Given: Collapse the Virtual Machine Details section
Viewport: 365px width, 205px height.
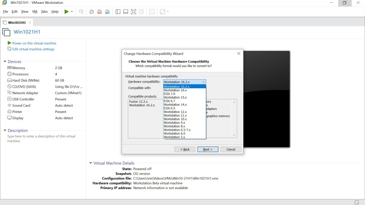Looking at the screenshot, I should click(90, 163).
